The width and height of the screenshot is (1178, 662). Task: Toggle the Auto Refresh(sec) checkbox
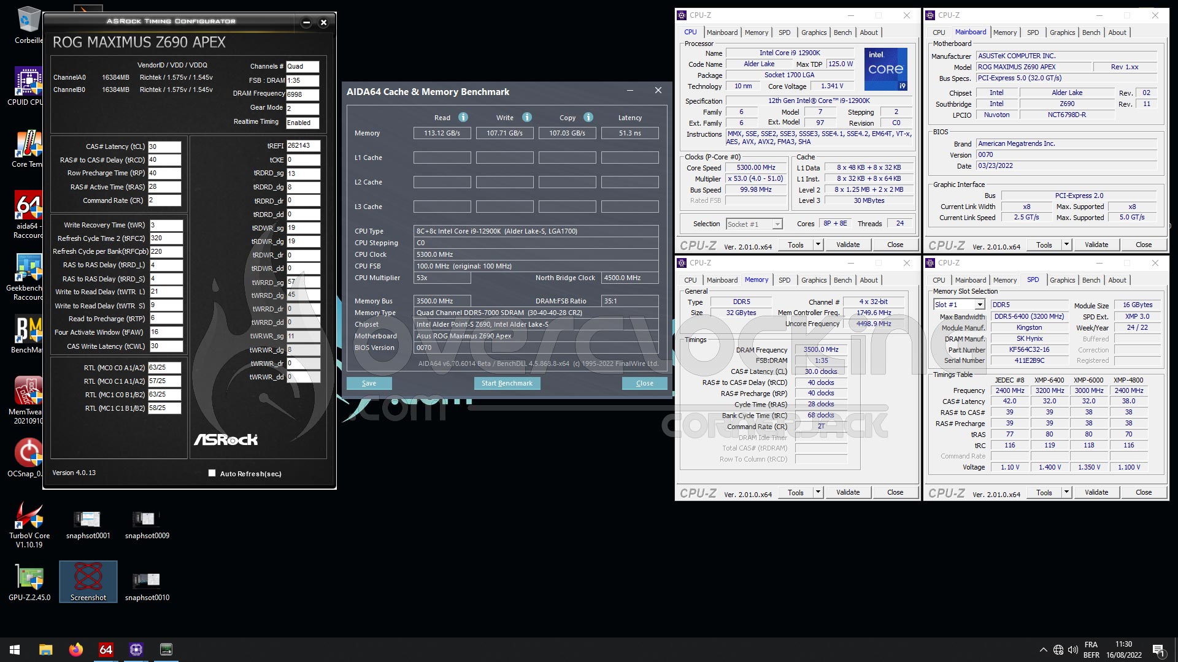point(212,473)
